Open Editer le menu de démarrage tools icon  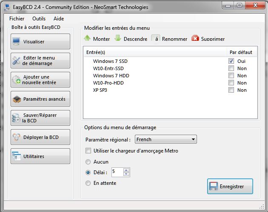pos(16,61)
